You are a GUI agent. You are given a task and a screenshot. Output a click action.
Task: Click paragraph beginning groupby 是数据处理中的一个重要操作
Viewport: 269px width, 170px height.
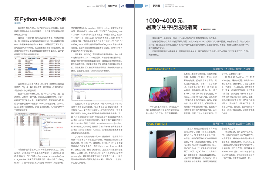pos(97,150)
